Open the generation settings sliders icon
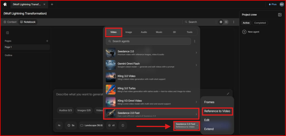The image size is (286, 136). (59, 125)
